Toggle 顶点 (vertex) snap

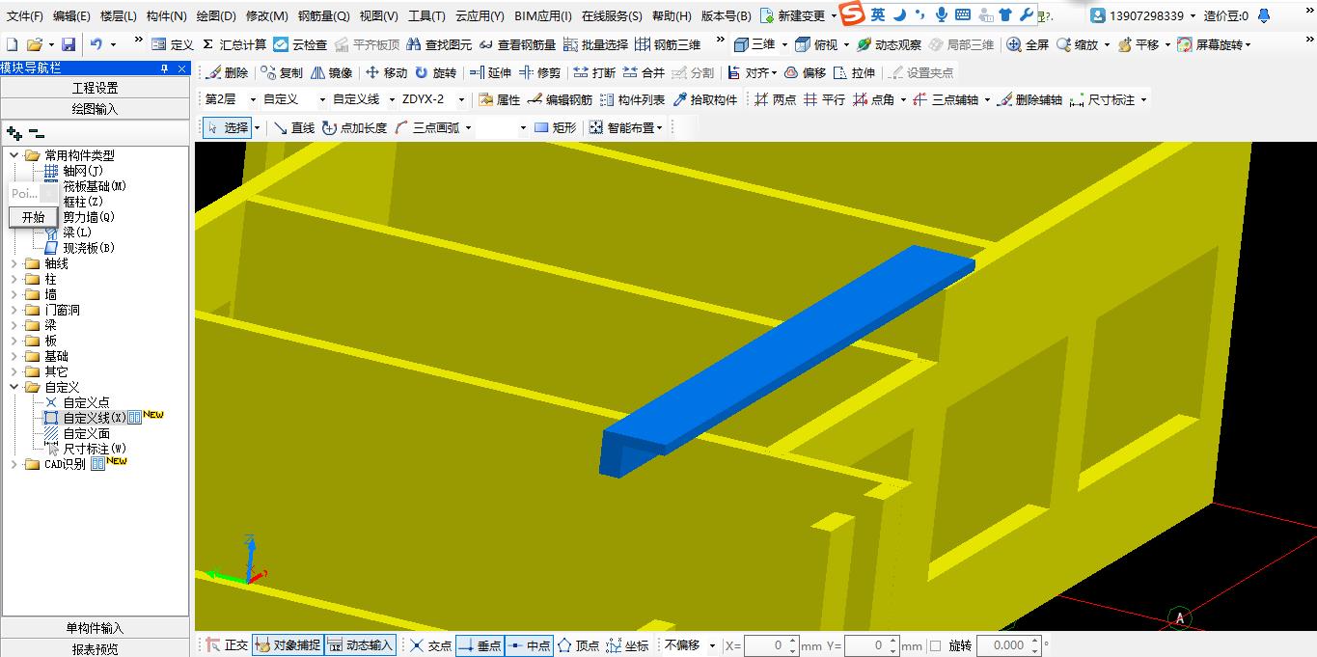(x=578, y=645)
